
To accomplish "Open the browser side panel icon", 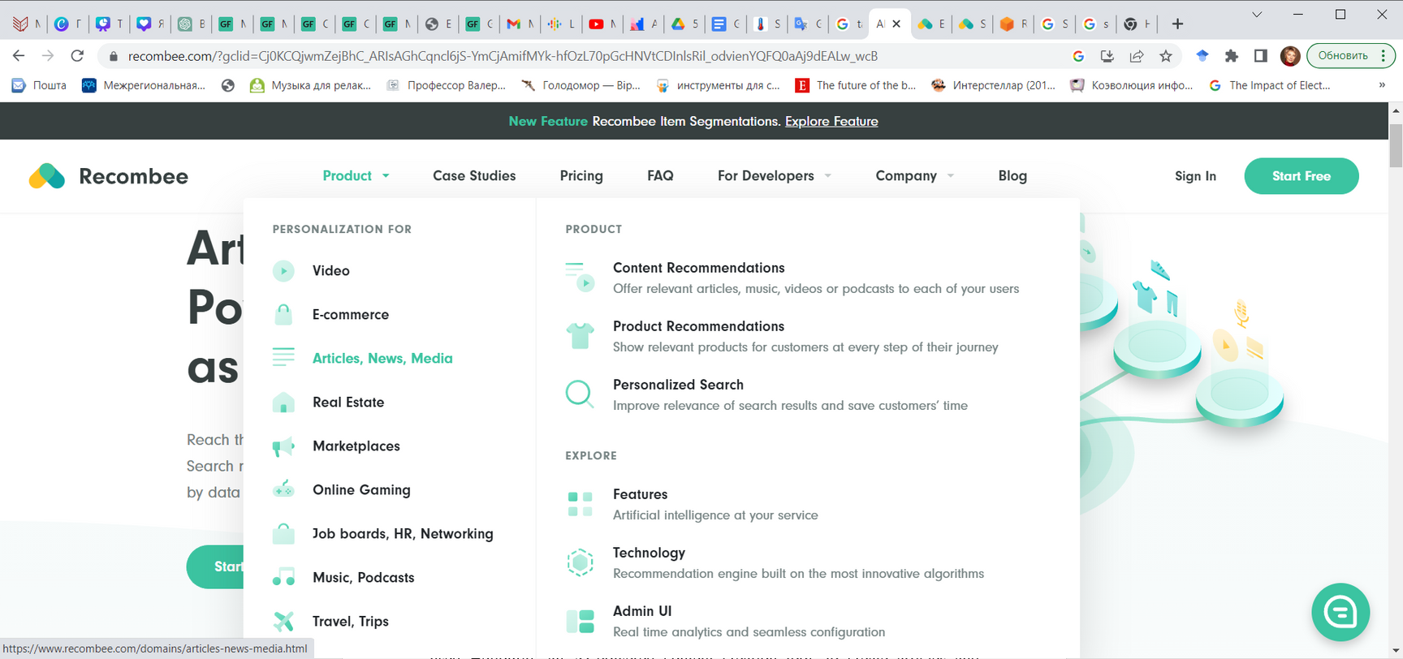I will pyautogui.click(x=1261, y=56).
